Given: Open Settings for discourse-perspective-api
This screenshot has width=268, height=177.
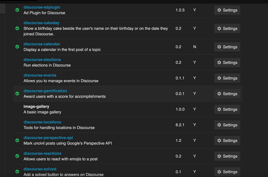Looking at the screenshot, I should coord(227,141).
